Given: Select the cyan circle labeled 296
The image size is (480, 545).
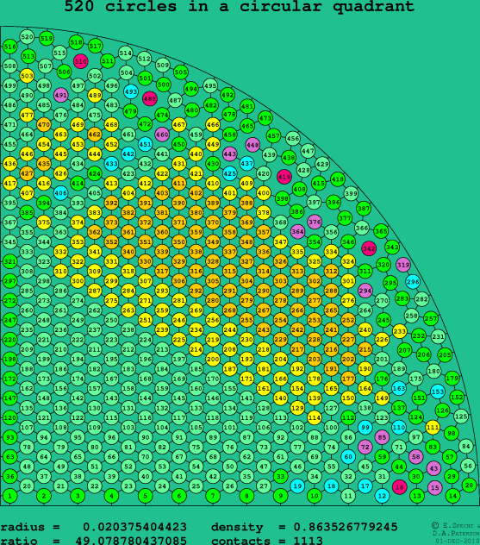Looking at the screenshot, I should [x=413, y=282].
